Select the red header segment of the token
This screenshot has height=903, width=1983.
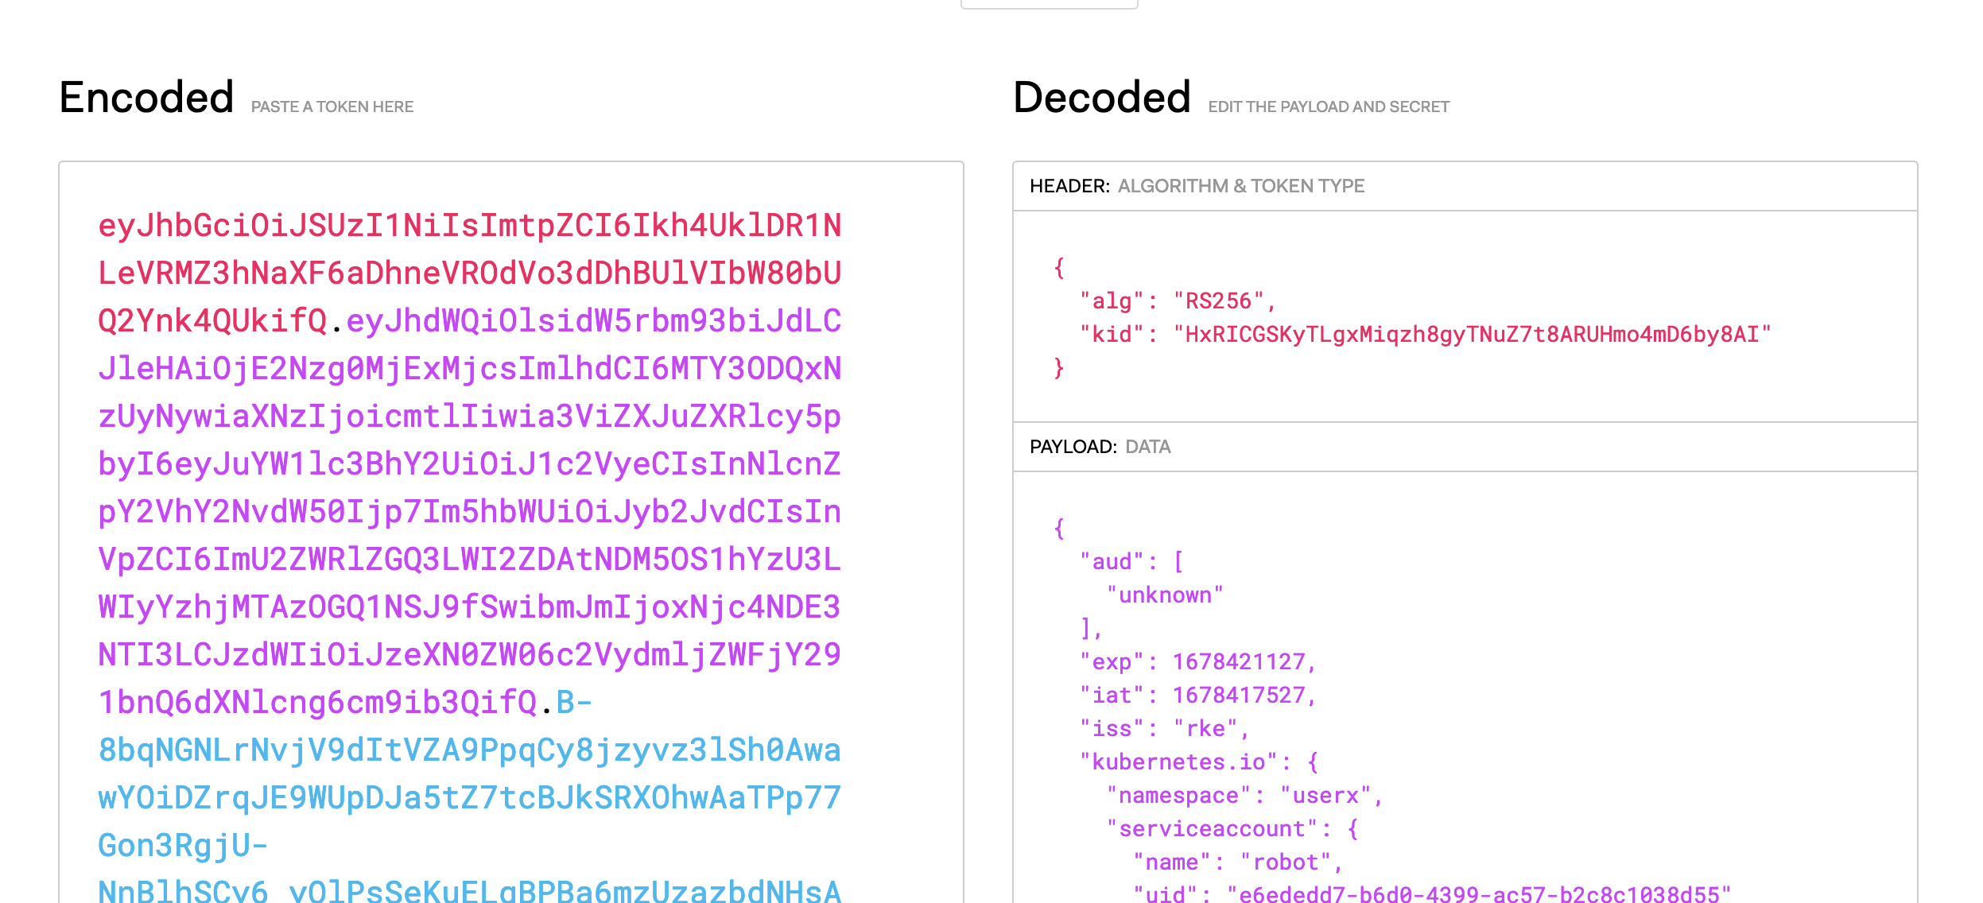[469, 273]
